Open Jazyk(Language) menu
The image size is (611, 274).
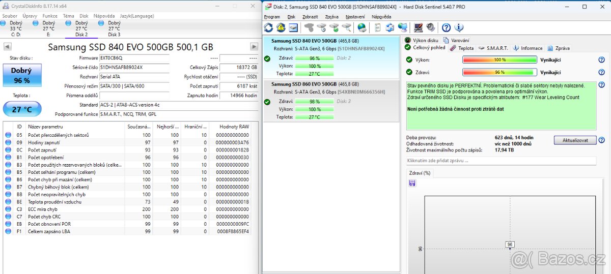136,16
